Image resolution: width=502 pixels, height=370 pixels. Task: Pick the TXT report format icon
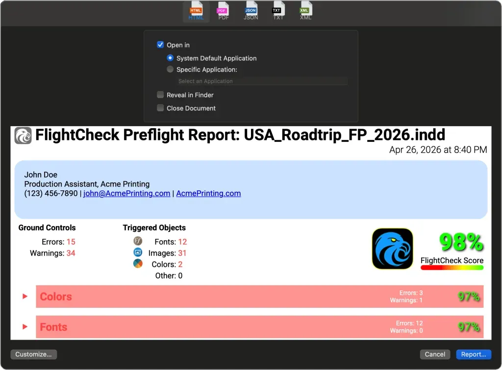coord(278,11)
